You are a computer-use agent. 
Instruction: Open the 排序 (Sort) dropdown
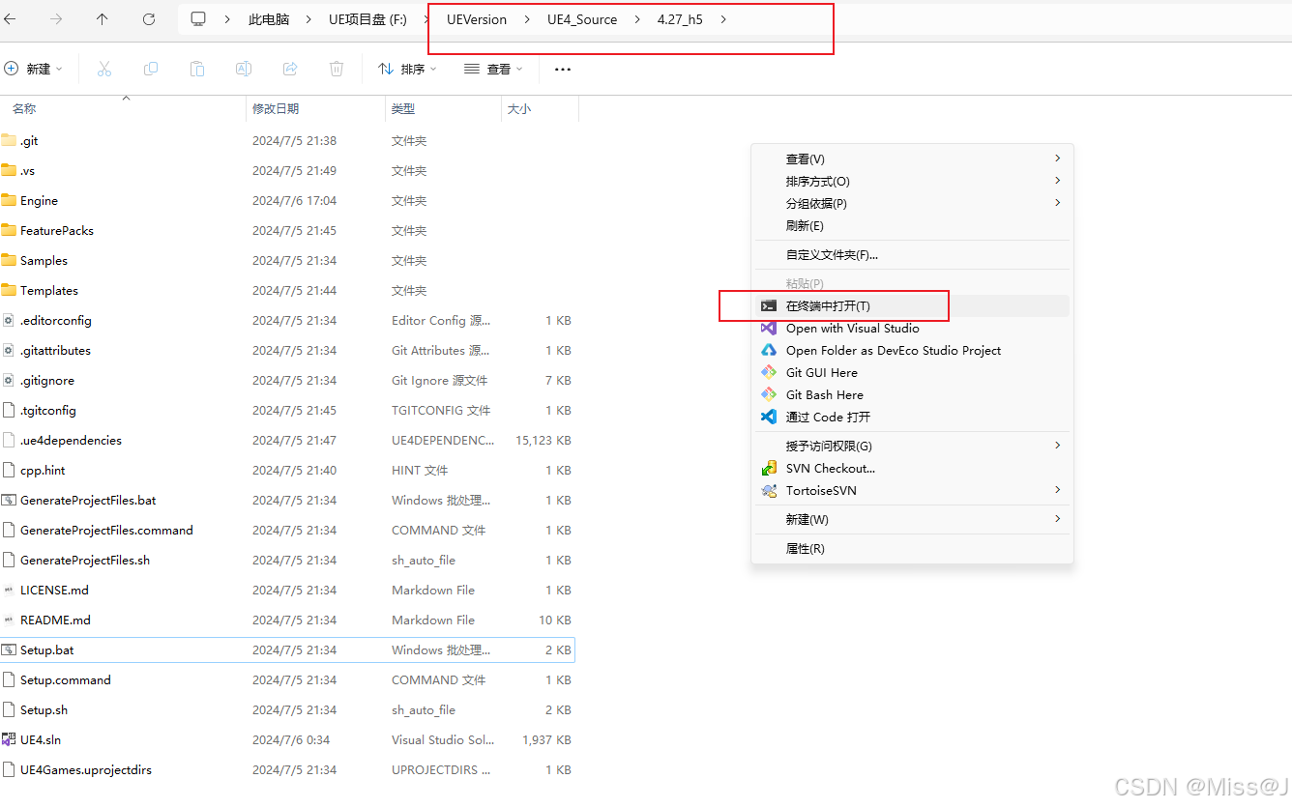407,69
